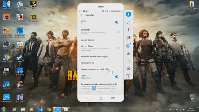Start recording with the video camera icon
Screen dimensions: 199x112
(128, 37)
